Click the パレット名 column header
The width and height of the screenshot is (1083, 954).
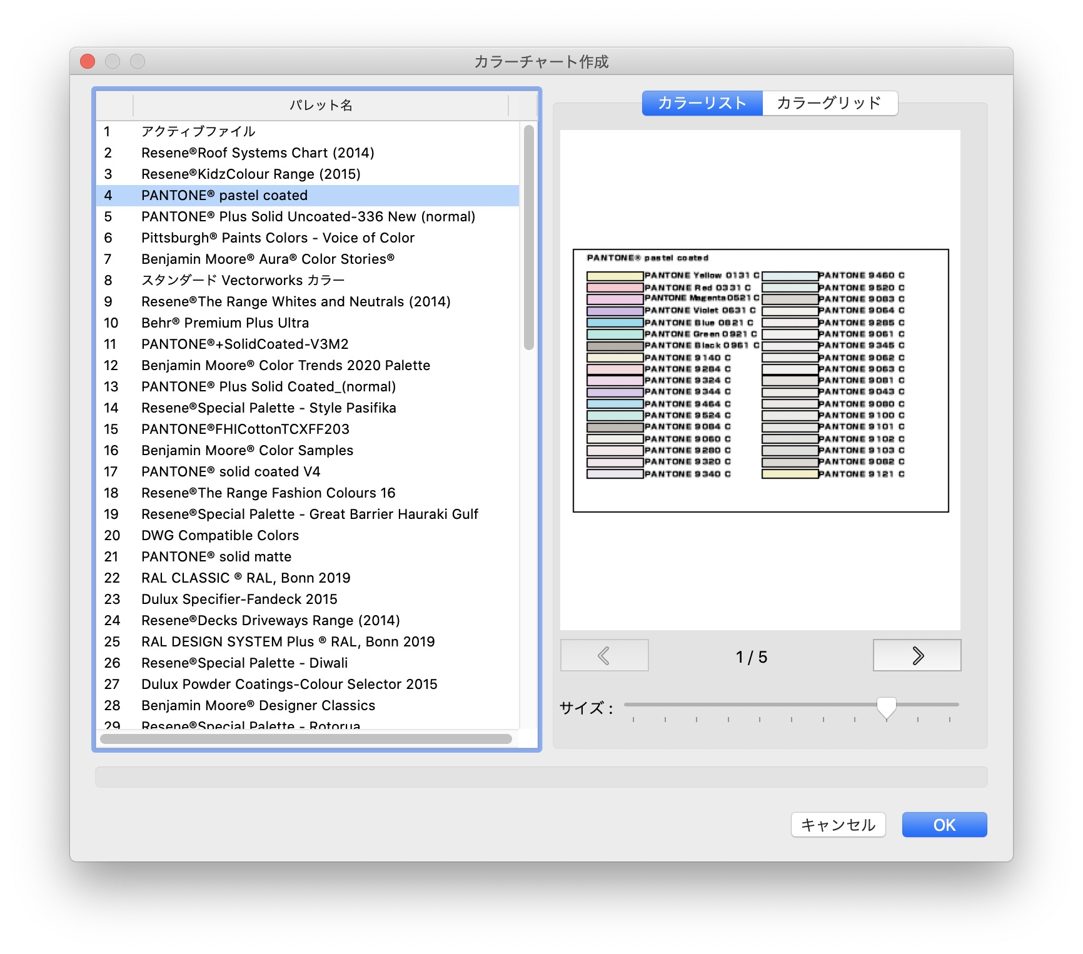(321, 105)
